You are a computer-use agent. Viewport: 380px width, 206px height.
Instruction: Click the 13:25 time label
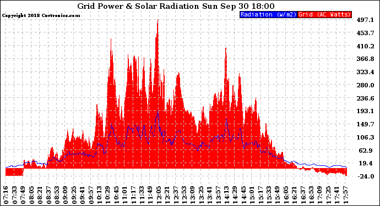[201, 195]
